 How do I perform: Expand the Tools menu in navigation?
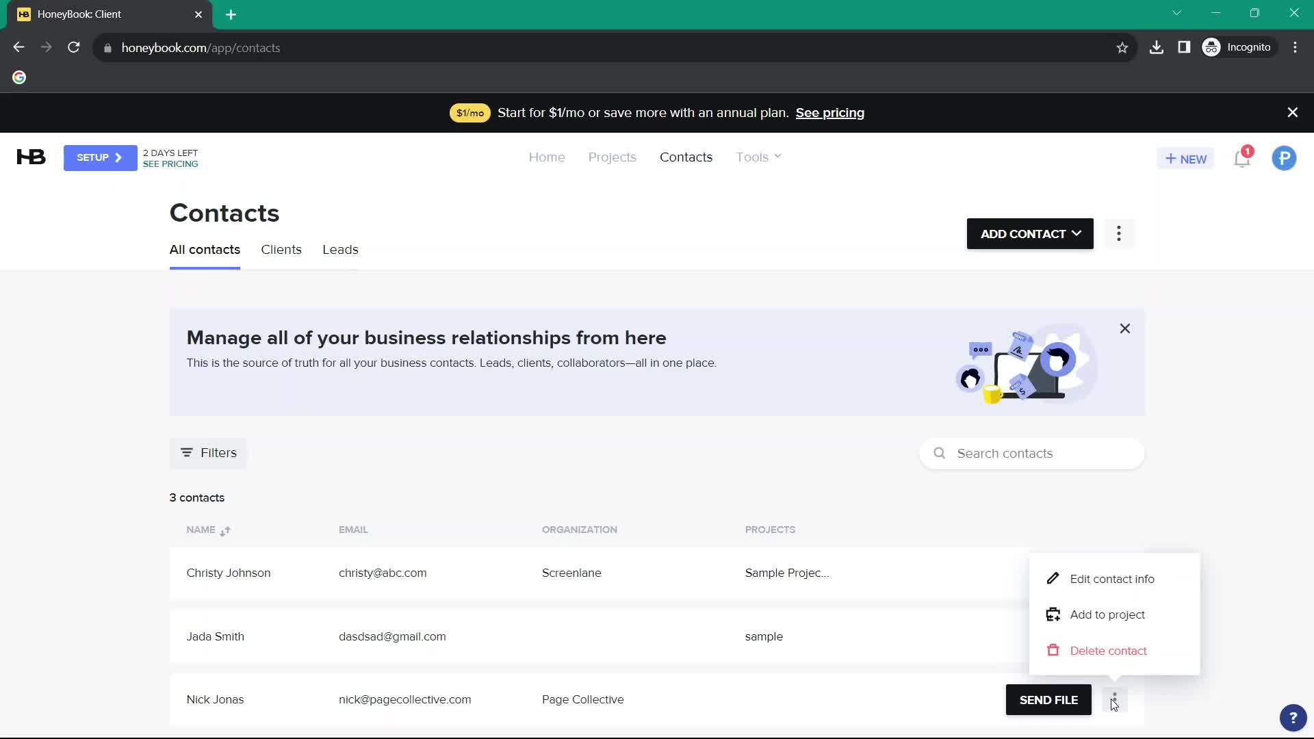pyautogui.click(x=759, y=157)
